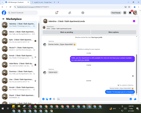The width and height of the screenshot is (141, 113).
Task: Focus the Aa message input field
Action: (93, 99)
